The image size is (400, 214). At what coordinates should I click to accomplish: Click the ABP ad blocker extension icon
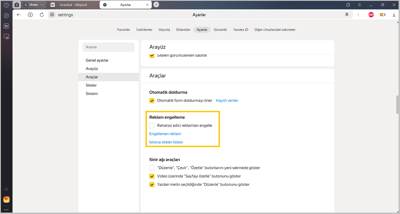click(371, 15)
